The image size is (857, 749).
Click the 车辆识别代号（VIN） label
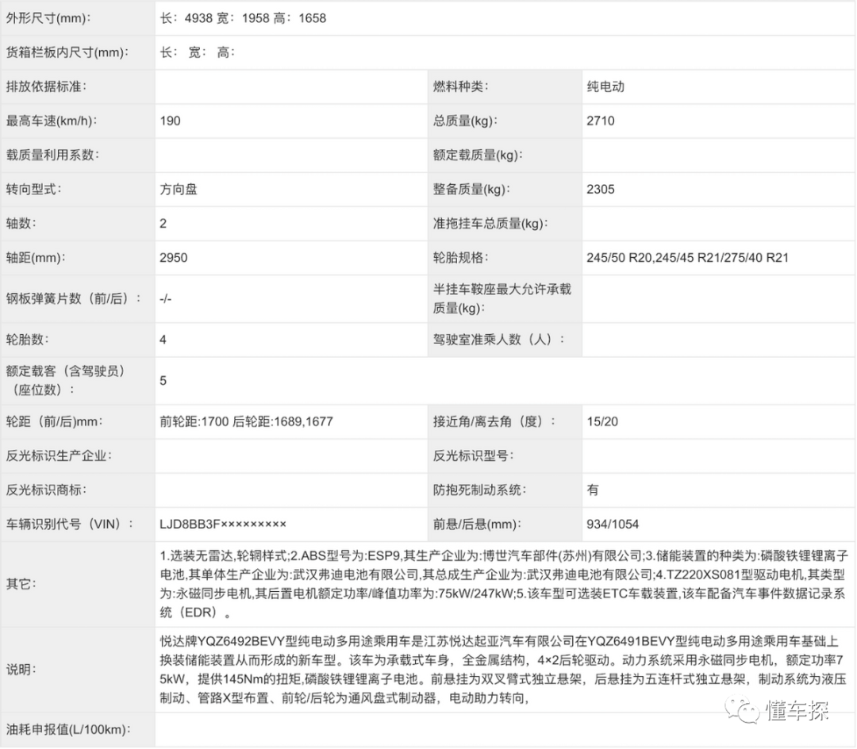(x=69, y=524)
